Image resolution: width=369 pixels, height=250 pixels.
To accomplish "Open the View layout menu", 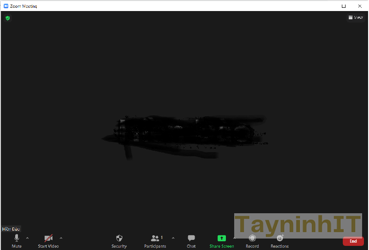I will (x=356, y=17).
